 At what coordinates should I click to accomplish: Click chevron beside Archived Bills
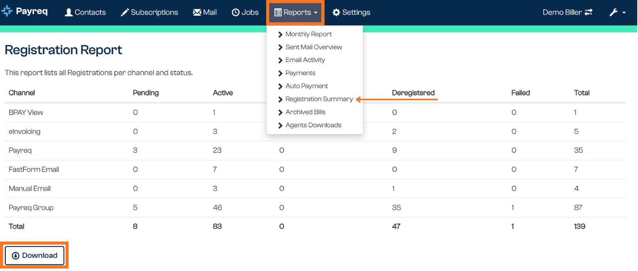[x=280, y=112]
